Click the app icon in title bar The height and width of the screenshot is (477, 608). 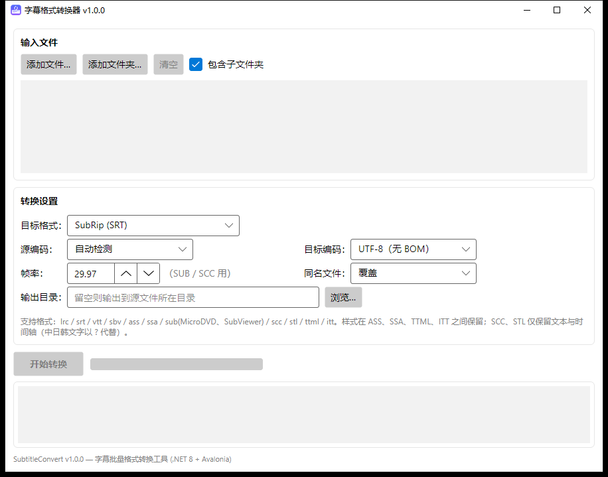[x=16, y=10]
